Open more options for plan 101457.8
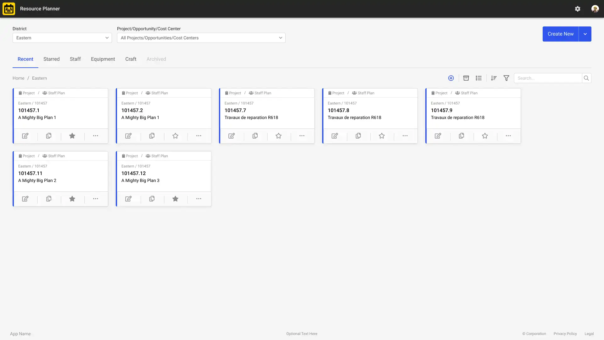604x340 pixels. point(405,136)
